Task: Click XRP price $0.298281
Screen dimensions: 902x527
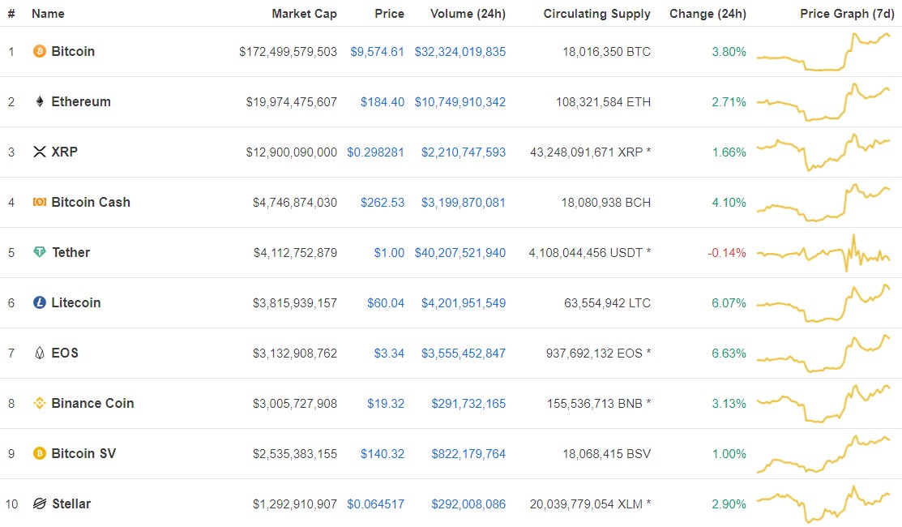Action: (376, 152)
